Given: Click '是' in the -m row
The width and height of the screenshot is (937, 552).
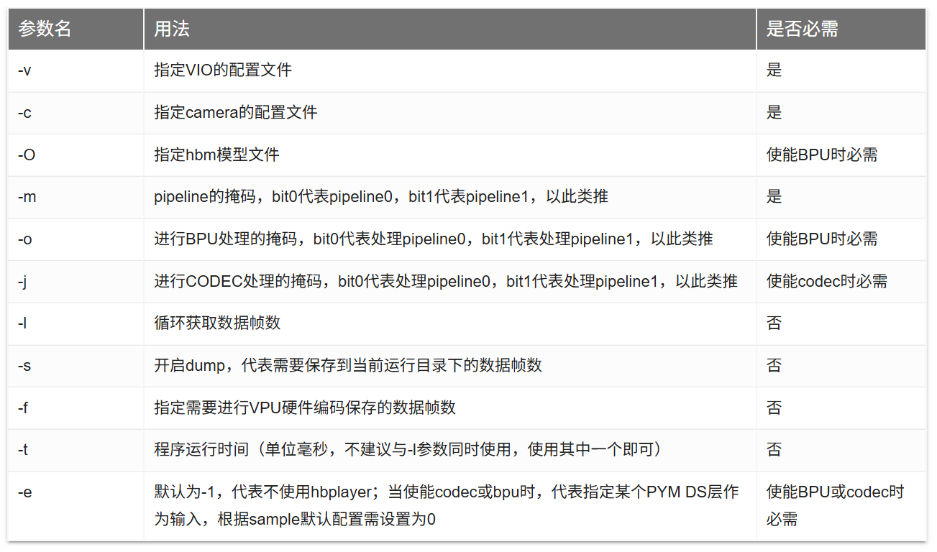Looking at the screenshot, I should tap(774, 197).
